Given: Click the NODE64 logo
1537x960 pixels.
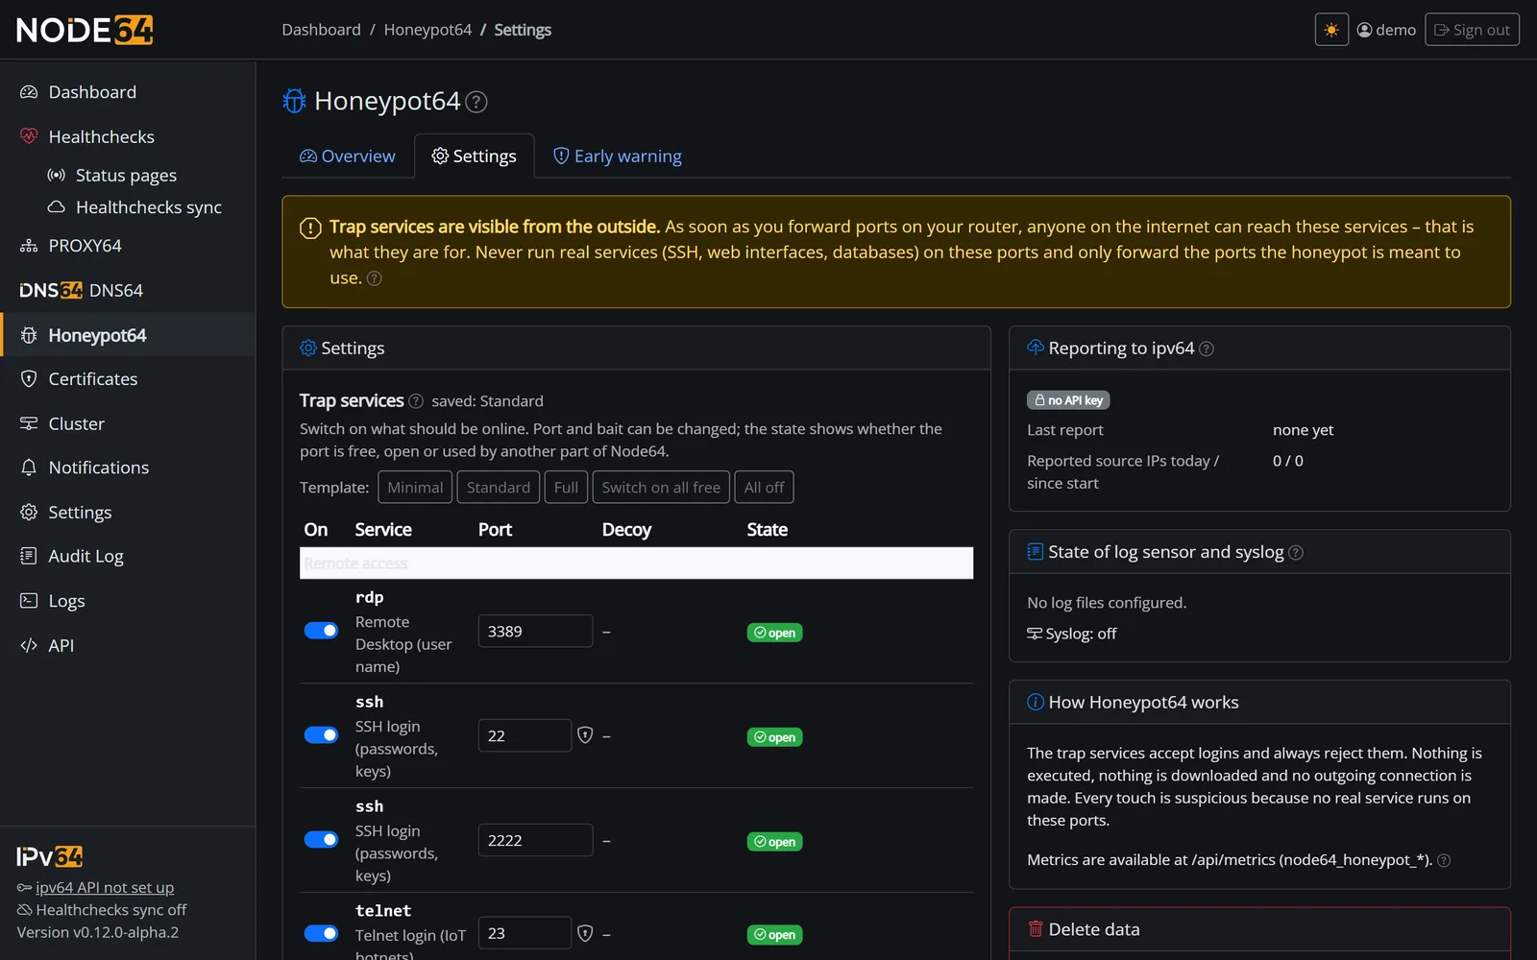Looking at the screenshot, I should coord(85,30).
